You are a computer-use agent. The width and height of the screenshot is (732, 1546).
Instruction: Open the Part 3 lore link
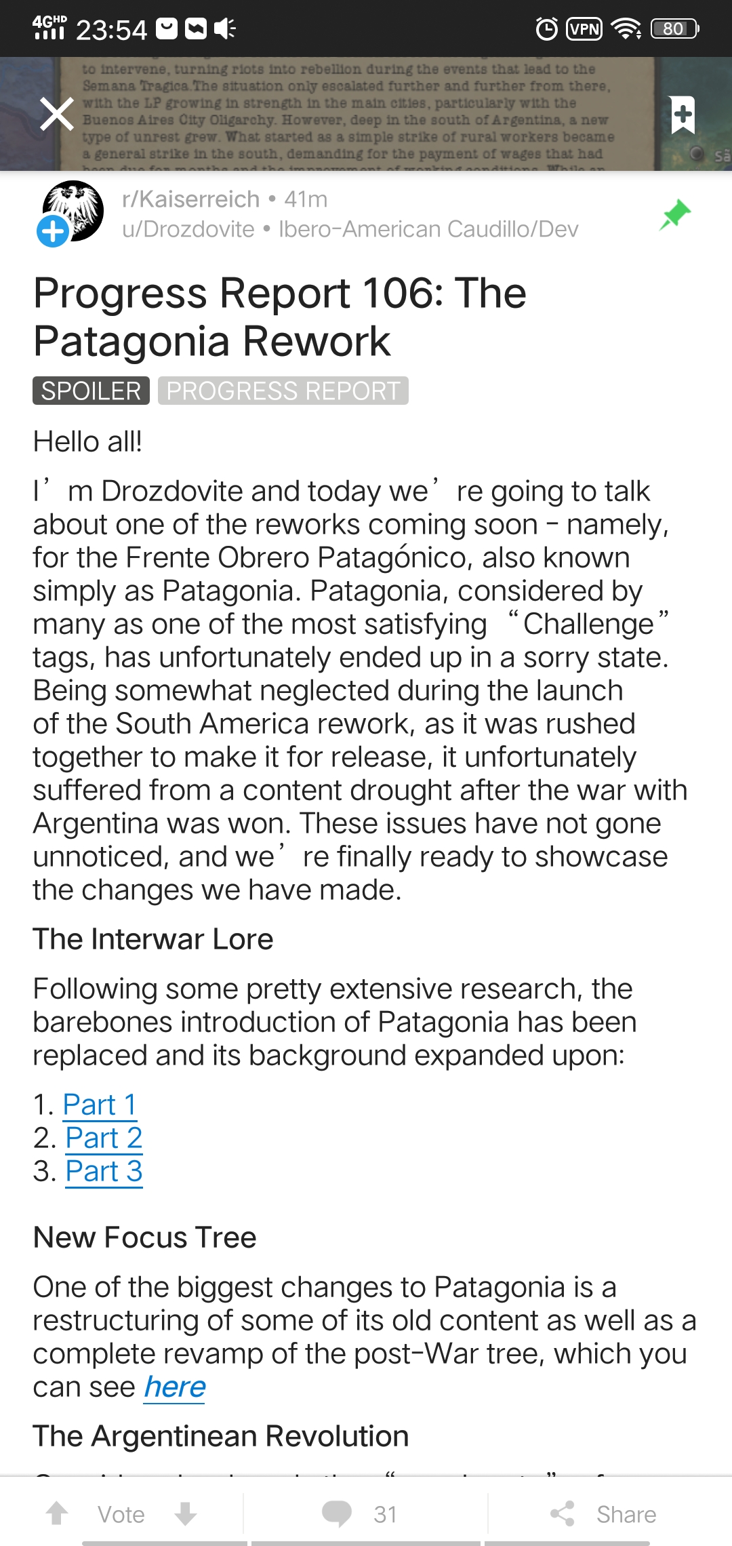pos(104,1171)
